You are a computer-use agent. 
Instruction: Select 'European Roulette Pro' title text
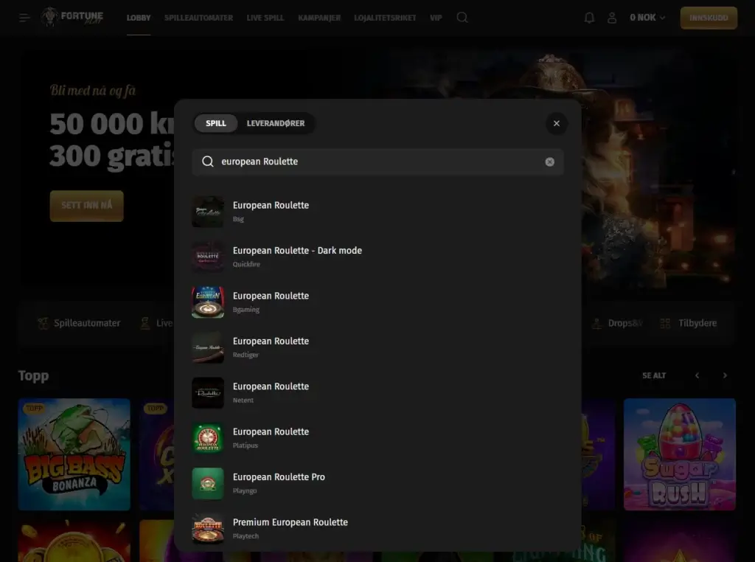point(279,476)
